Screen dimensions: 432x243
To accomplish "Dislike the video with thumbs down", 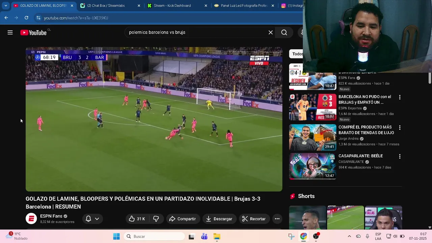I will click(x=156, y=219).
